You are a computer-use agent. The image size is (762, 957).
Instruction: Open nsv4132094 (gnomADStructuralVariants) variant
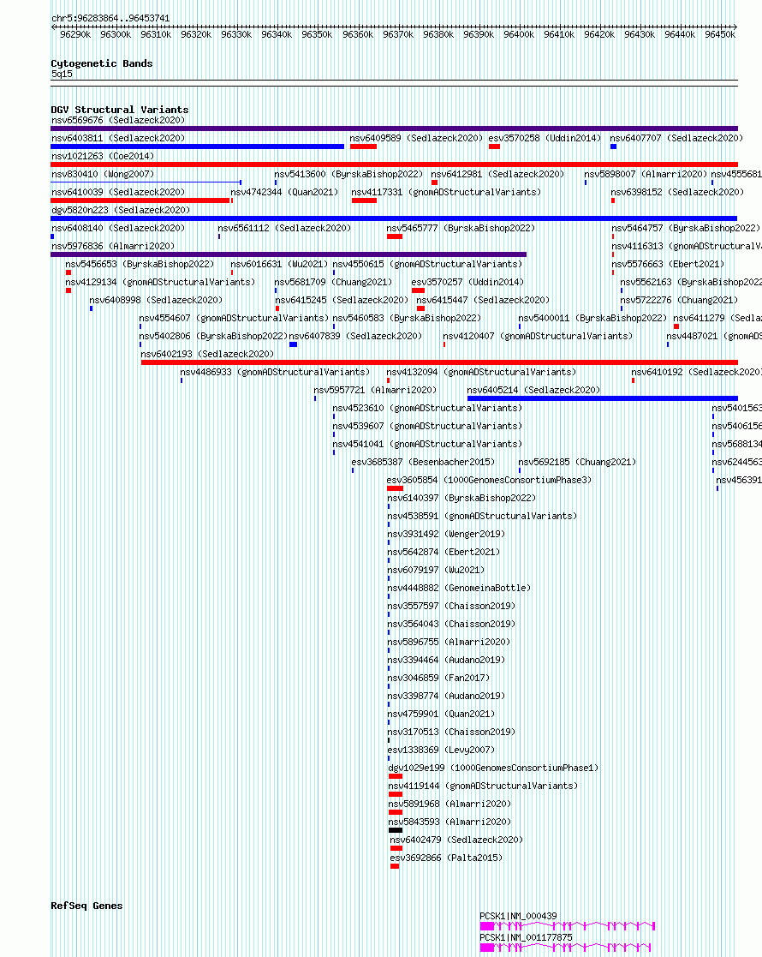click(x=481, y=373)
